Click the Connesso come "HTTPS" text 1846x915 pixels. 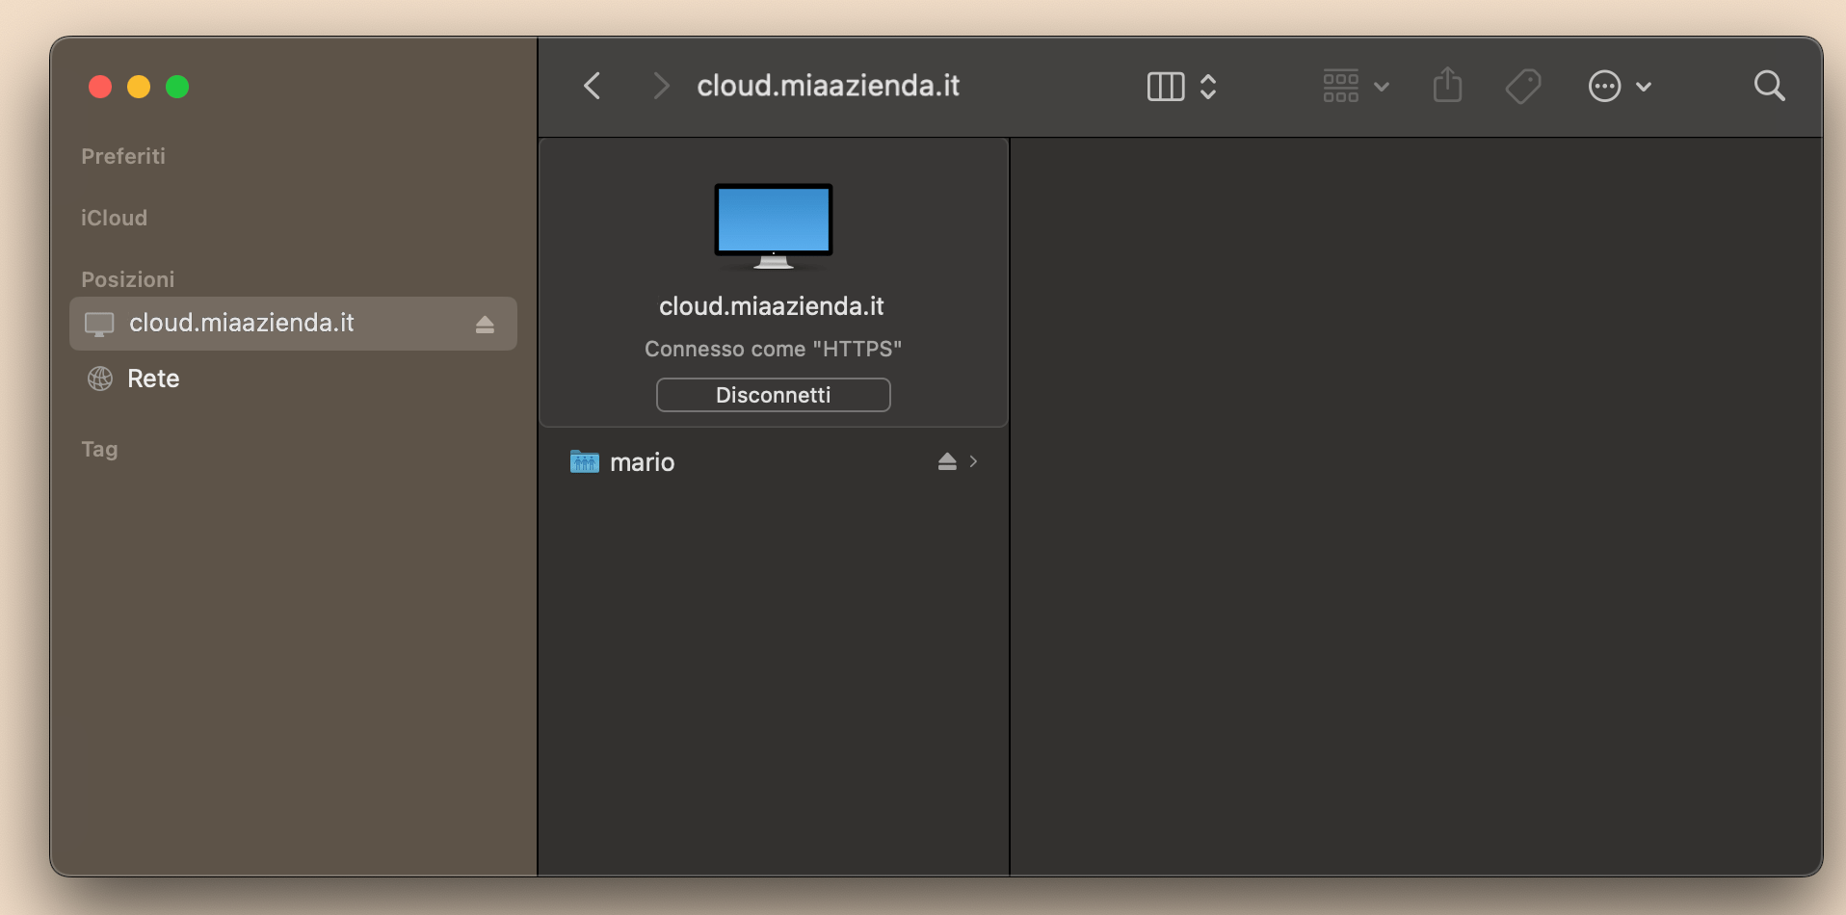[773, 349]
